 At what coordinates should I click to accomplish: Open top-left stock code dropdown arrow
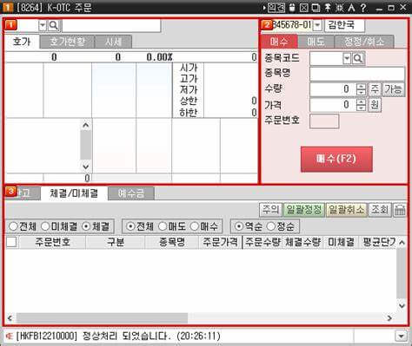click(43, 26)
